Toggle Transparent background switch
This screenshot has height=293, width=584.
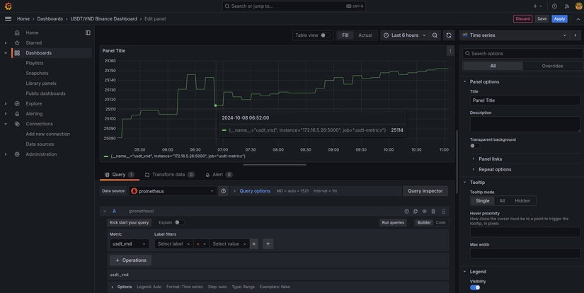[474, 146]
